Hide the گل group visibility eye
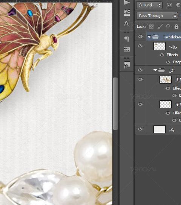 (140, 70)
